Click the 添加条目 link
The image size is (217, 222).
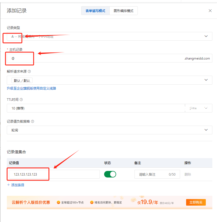16,185
